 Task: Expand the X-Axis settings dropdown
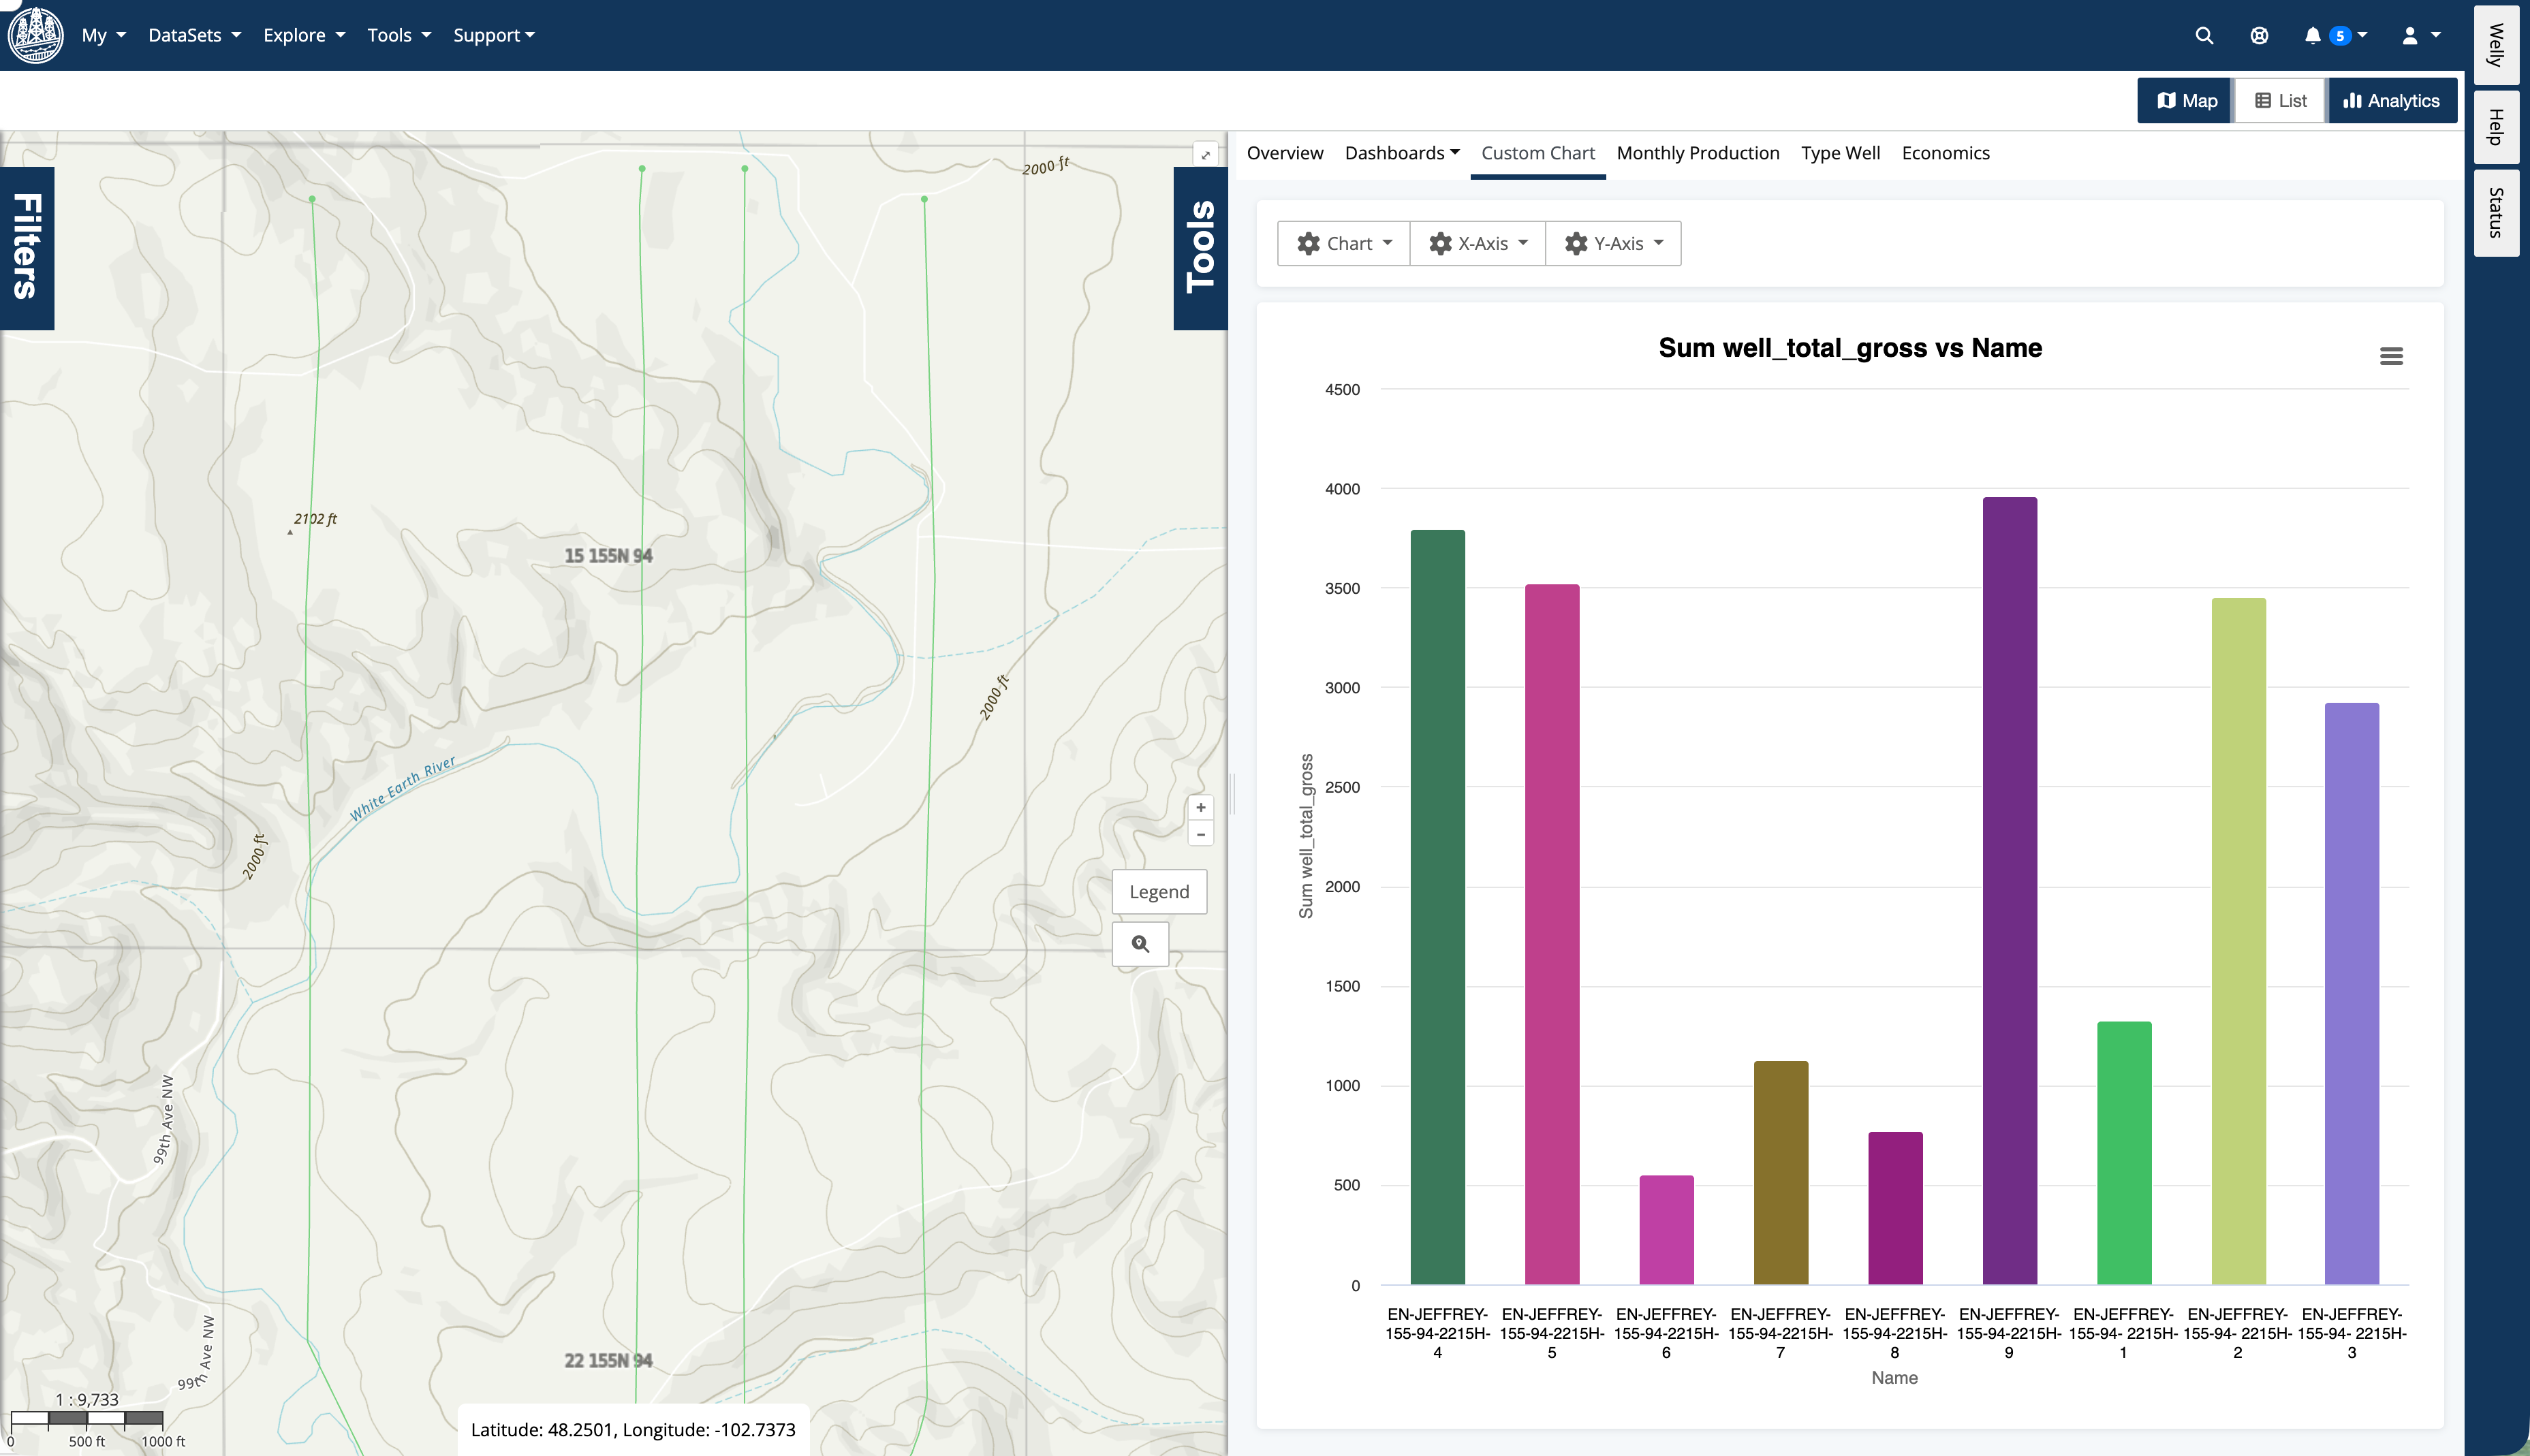coord(1477,243)
